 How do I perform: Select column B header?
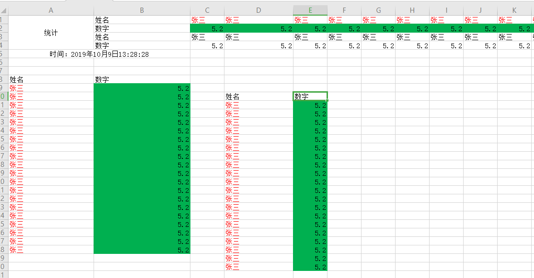click(x=141, y=9)
